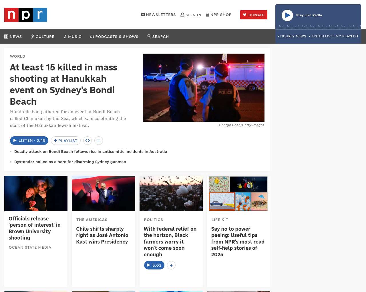Open the transcript icon button
The image size is (366, 292).
[x=98, y=141]
